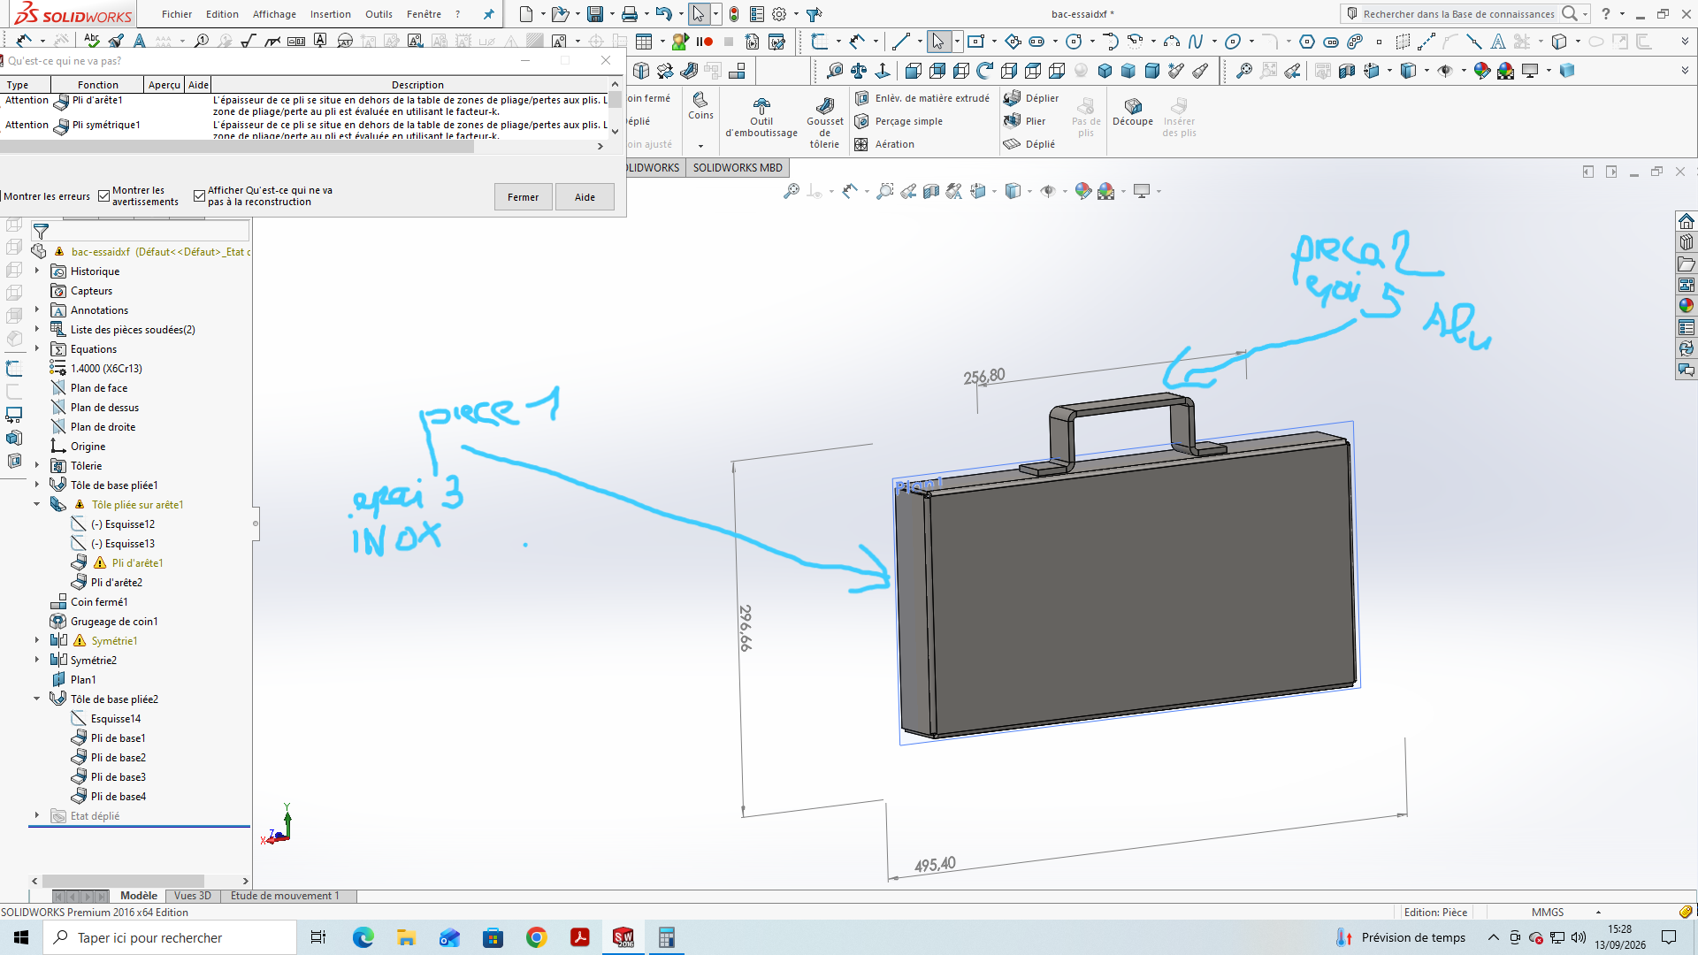This screenshot has width=1698, height=955.
Task: Expand the Etat déplié feature
Action: click(x=36, y=815)
